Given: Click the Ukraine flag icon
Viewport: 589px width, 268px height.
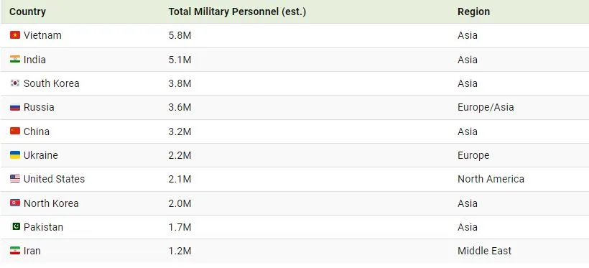Looking at the screenshot, I should [15, 155].
